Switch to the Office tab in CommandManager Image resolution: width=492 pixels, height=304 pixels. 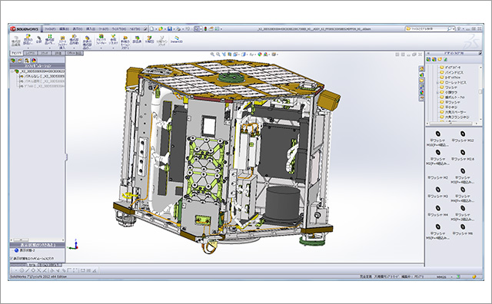pyautogui.click(x=74, y=53)
